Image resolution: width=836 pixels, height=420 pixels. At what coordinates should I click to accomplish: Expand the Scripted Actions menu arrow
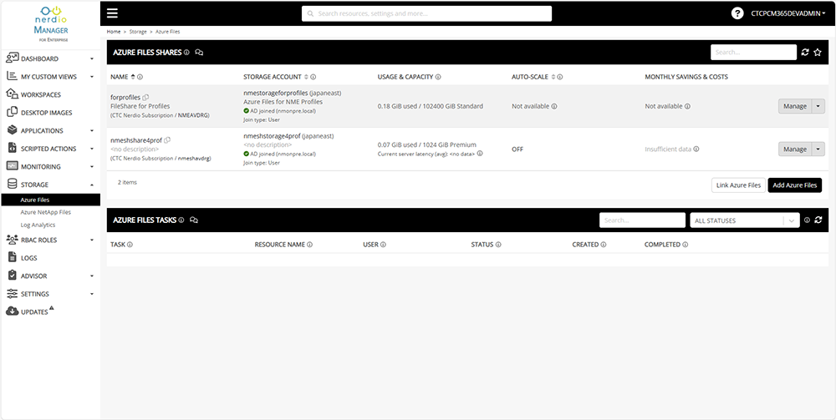[x=92, y=149]
